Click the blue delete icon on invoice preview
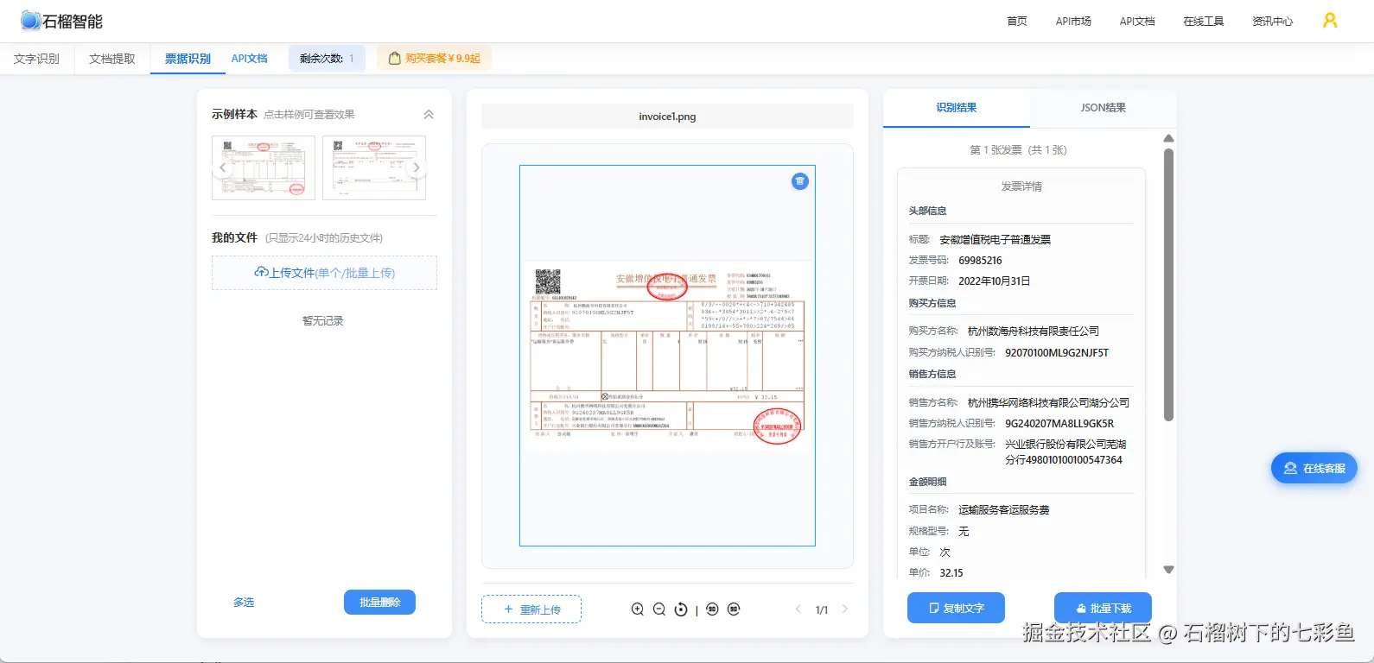The image size is (1374, 663). point(800,181)
